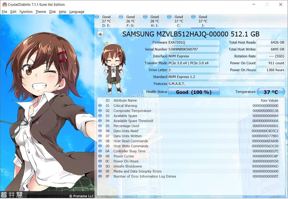Open the Disk menu
Image resolution: width=288 pixels, height=199 pixels.
pos(52,12)
